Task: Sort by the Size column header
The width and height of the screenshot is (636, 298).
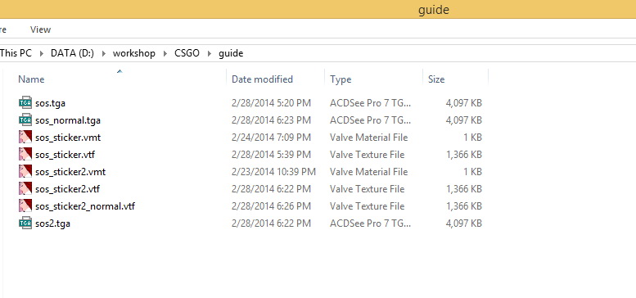Action: (x=436, y=79)
